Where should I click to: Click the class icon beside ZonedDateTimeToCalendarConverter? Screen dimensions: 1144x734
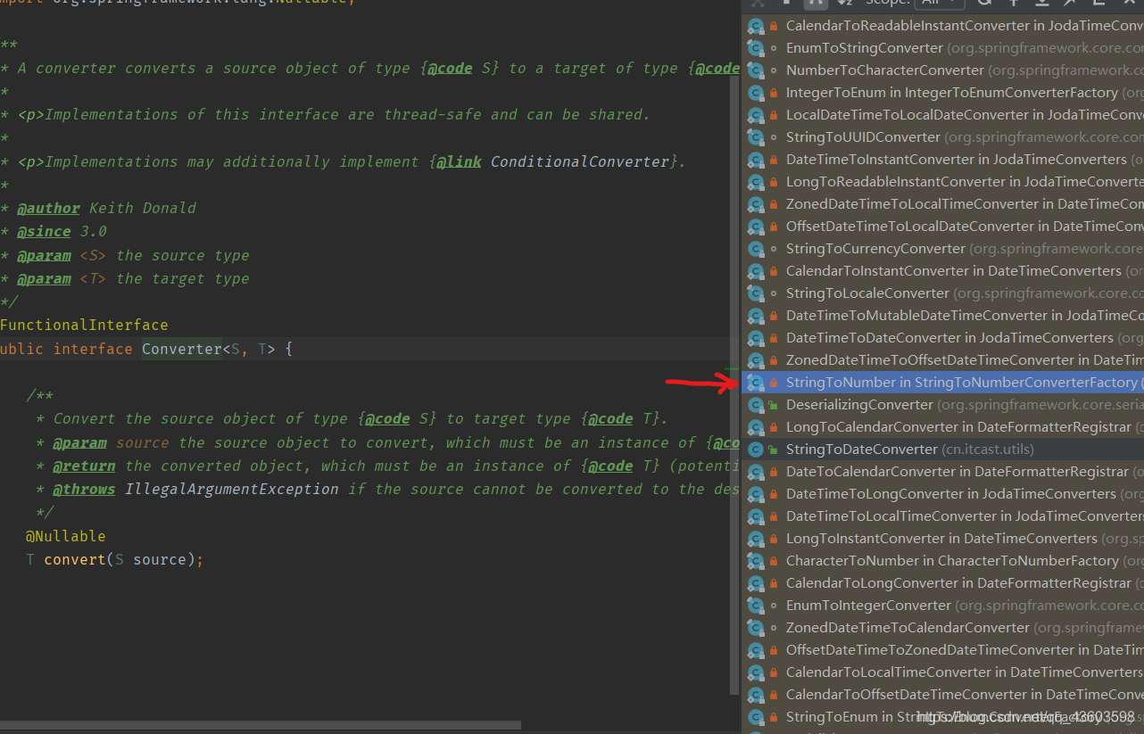point(756,628)
